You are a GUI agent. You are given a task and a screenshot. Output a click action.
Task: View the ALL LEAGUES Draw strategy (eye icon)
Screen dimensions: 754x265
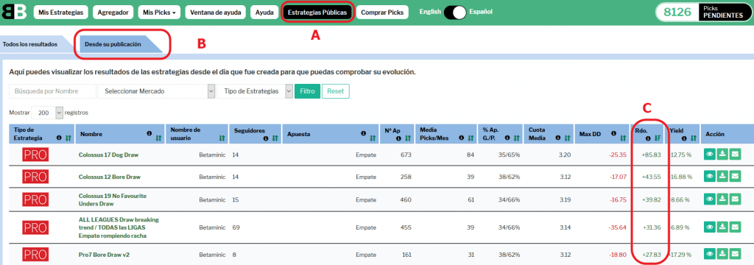709,227
